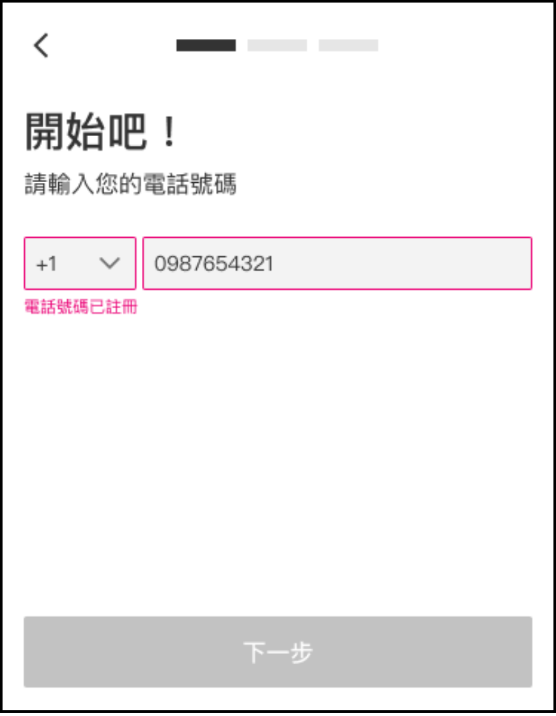Click the exclamation mark in the title

pyautogui.click(x=169, y=132)
